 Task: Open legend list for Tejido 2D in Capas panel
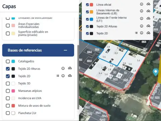[x=58, y=76]
